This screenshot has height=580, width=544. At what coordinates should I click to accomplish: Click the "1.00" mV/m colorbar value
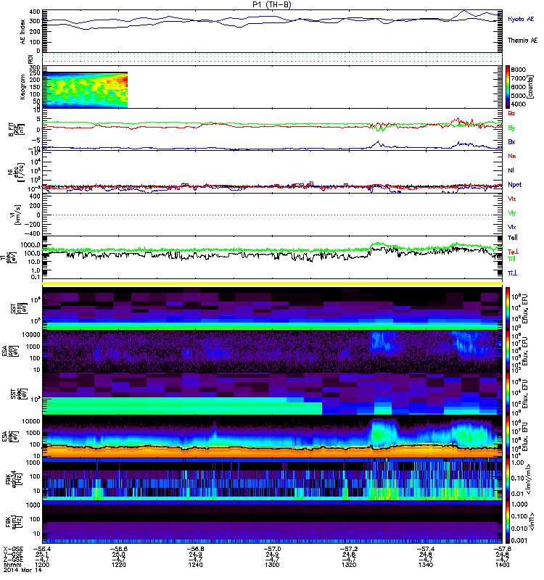click(x=517, y=463)
